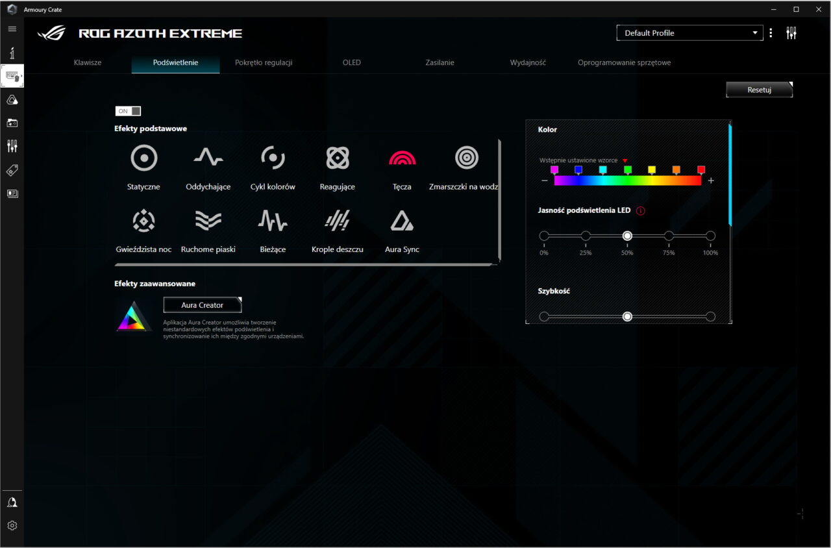Open the home info sidebar icon
831x548 pixels.
point(12,53)
